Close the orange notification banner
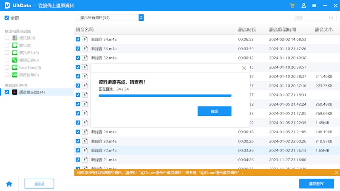This screenshot has width=340, height=191. coord(336,173)
